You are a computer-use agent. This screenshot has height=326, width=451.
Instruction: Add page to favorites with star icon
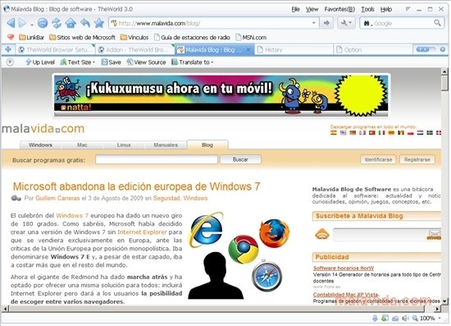click(99, 23)
